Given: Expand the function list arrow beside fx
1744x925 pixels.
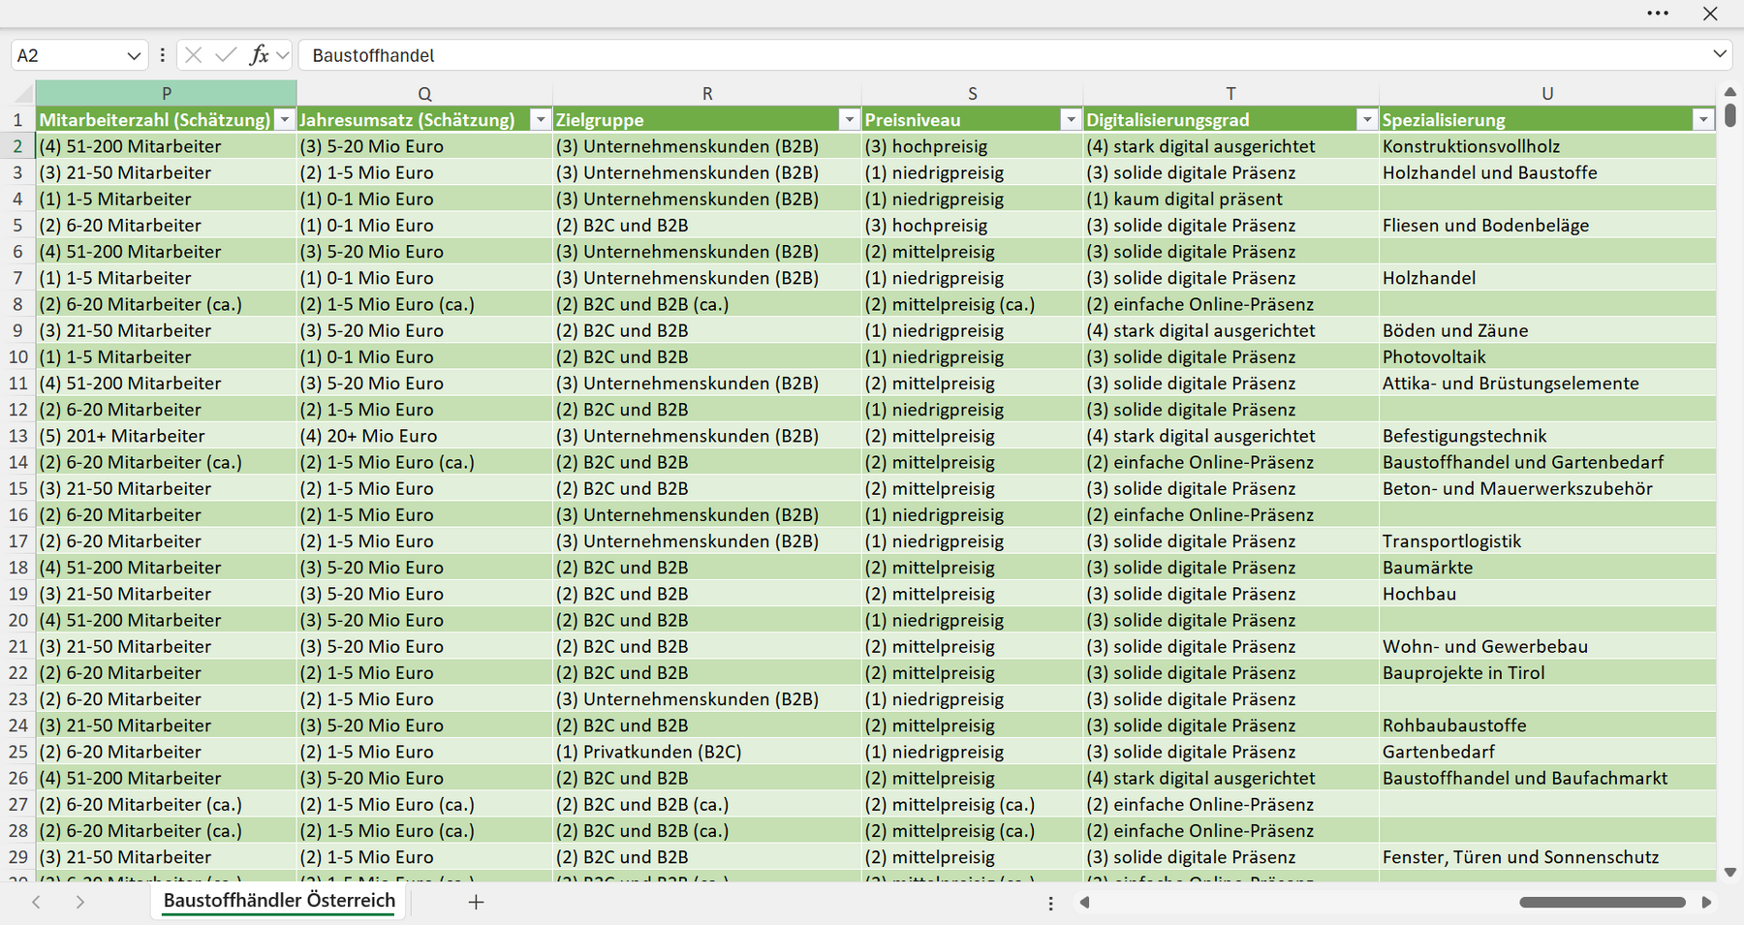Looking at the screenshot, I should pos(283,56).
